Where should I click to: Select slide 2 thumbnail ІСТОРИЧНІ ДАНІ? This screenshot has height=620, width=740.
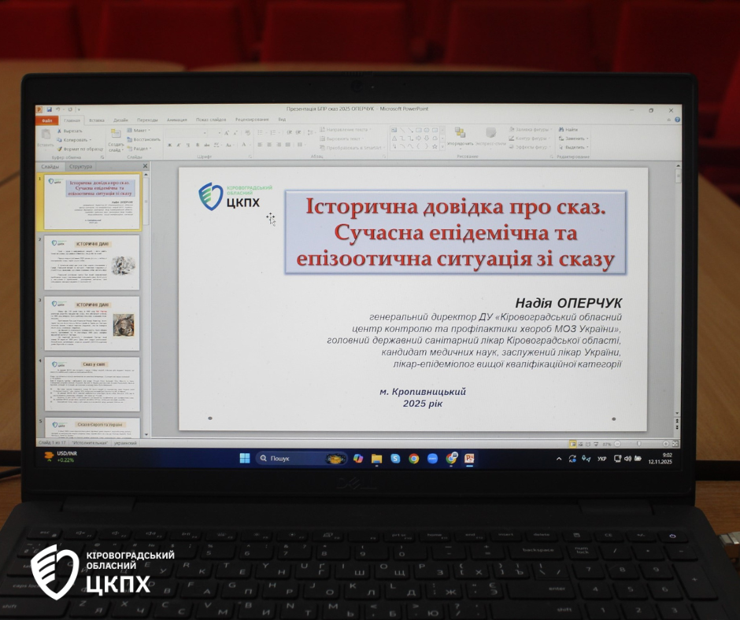click(91, 262)
